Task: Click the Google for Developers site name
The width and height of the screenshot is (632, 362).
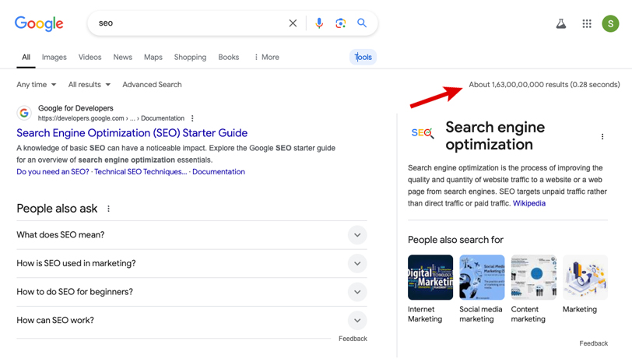Action: [75, 108]
